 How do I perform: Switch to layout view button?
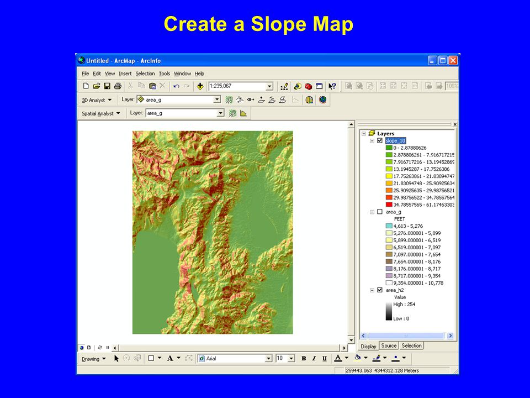pyautogui.click(x=89, y=347)
